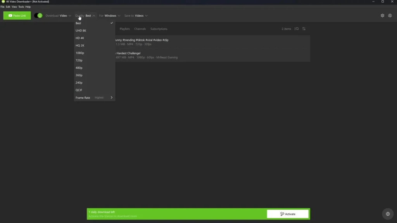Click the Paste Link button
397x223 pixels.
pyautogui.click(x=17, y=15)
